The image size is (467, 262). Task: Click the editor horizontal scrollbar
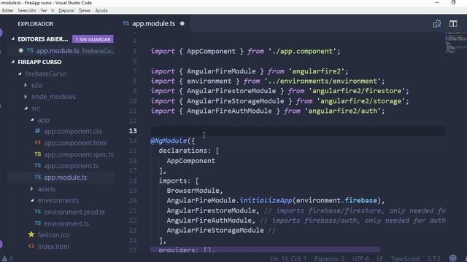pyautogui.click(x=265, y=250)
